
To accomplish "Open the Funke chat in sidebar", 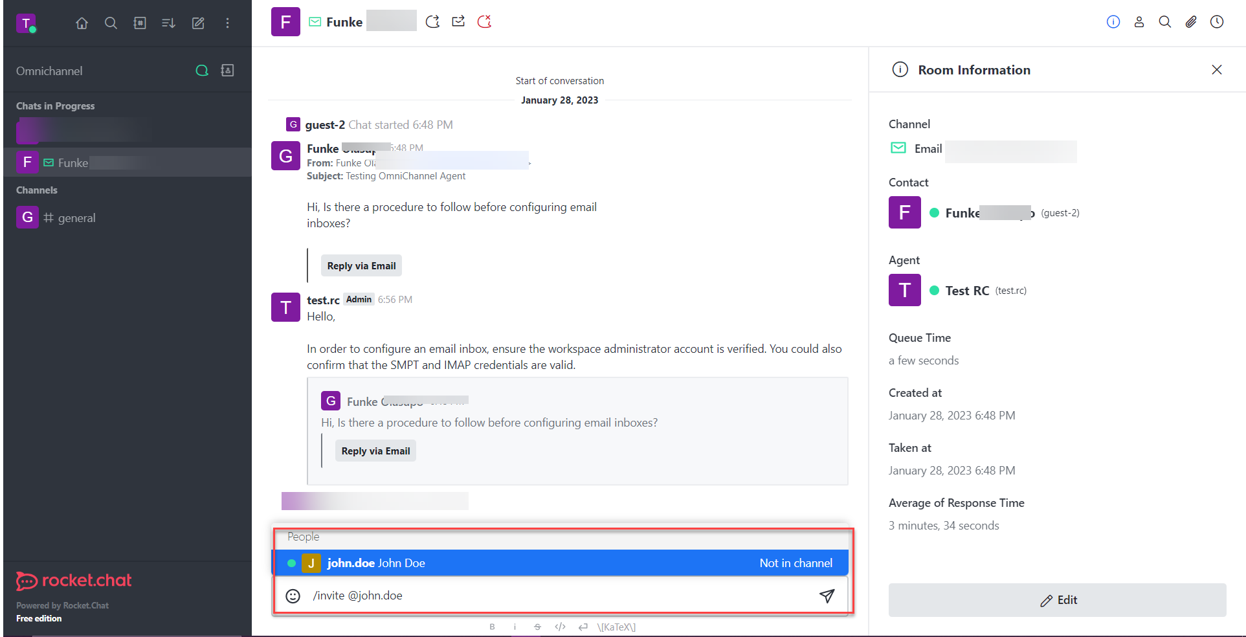I will click(x=128, y=162).
